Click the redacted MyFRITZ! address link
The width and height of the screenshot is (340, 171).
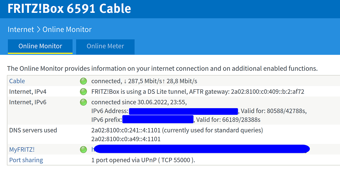[x=200, y=149]
